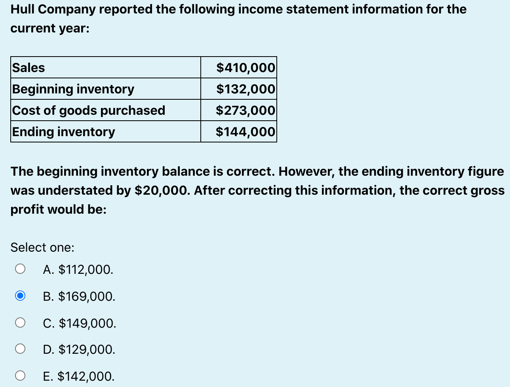Select radio button for option C
This screenshot has width=510, height=387.
[20, 322]
